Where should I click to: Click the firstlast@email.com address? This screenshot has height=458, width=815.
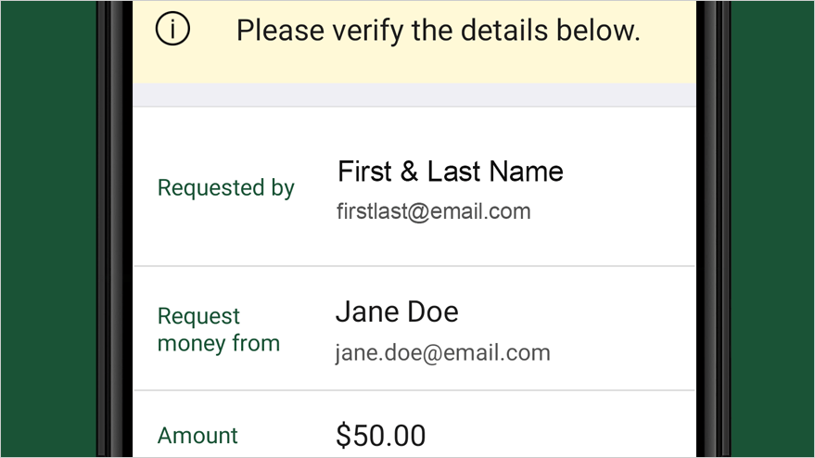tap(434, 211)
